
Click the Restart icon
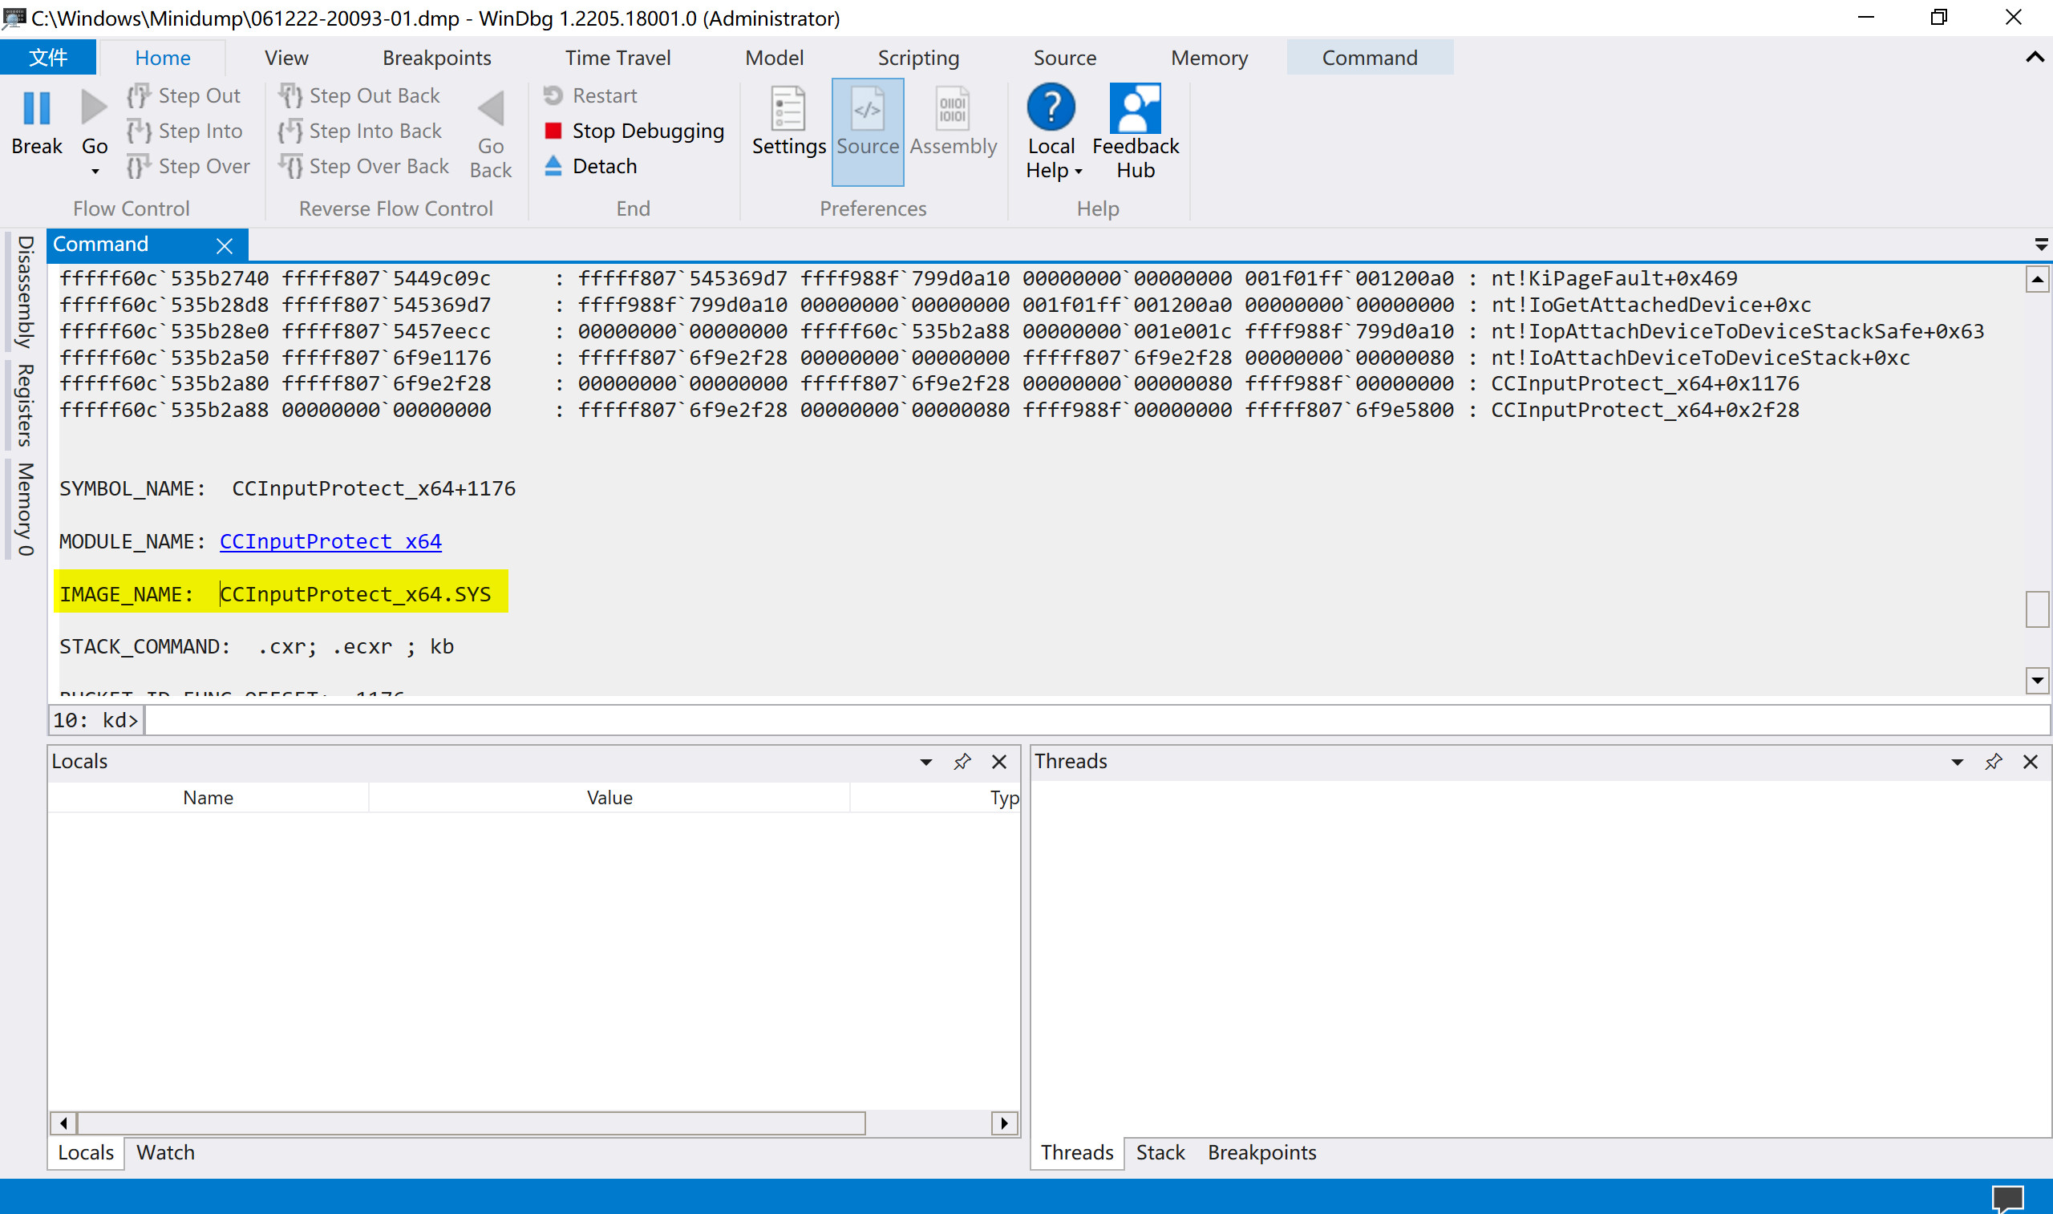(x=553, y=95)
